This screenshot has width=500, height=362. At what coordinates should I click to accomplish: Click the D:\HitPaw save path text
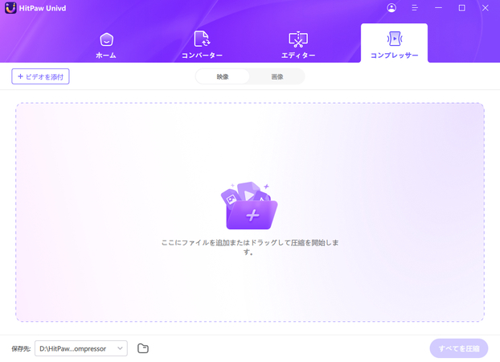coord(72,348)
